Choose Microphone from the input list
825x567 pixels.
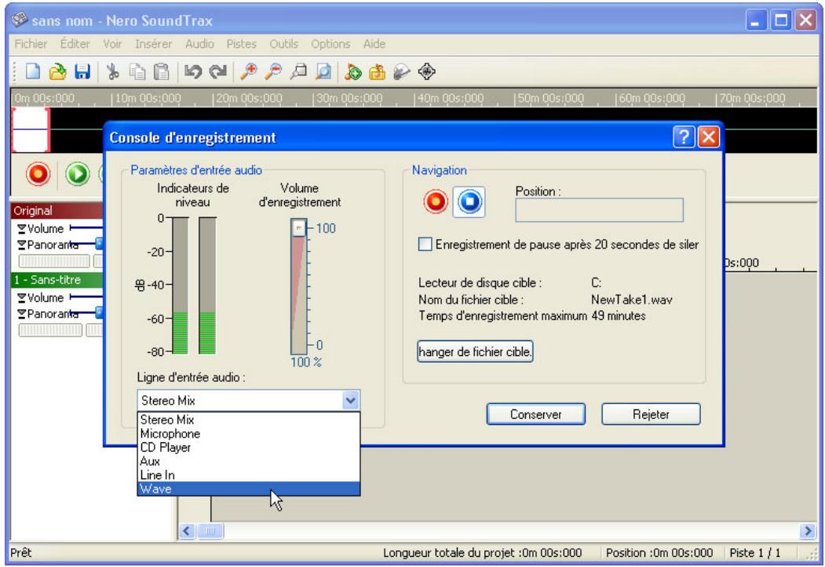pos(248,434)
